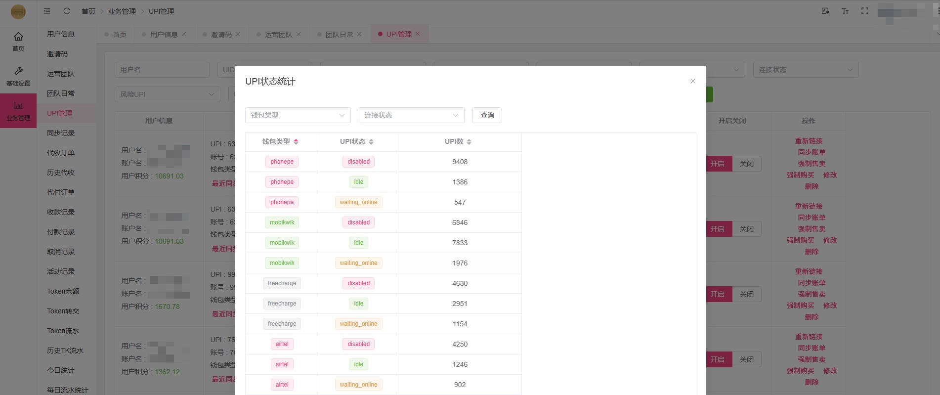Open 代收订单 in the side menu
Screen dimensions: 940x395
[x=61, y=153]
